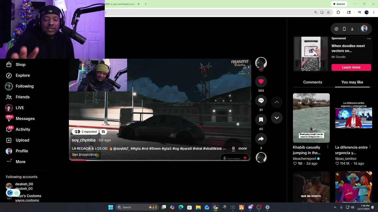Open options for Khabib video
378x212 pixels.
[328, 147]
